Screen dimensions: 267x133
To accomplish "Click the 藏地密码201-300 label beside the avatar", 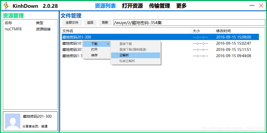I will (37, 116).
